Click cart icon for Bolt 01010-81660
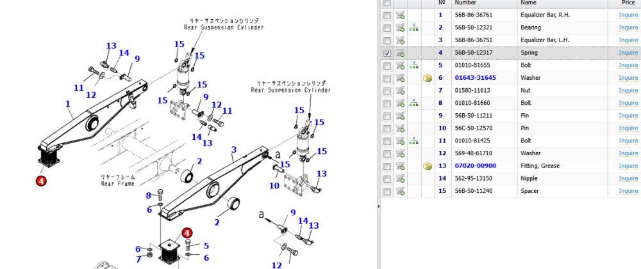641x269 pixels. 400,104
